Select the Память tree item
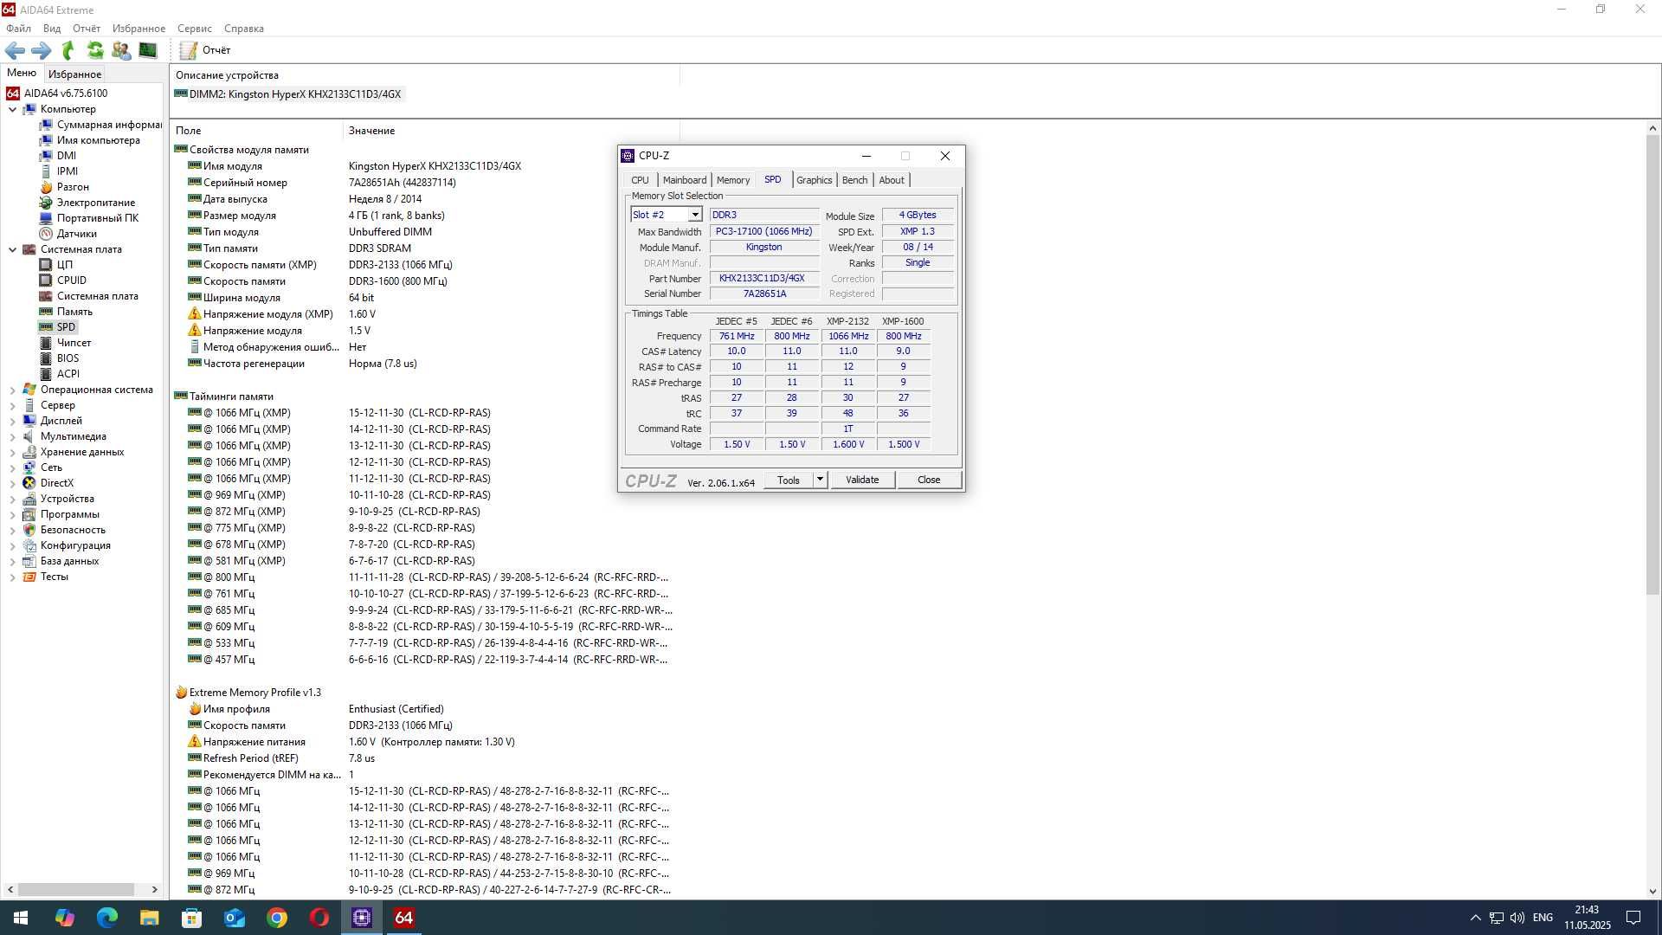The width and height of the screenshot is (1662, 935). pyautogui.click(x=74, y=312)
